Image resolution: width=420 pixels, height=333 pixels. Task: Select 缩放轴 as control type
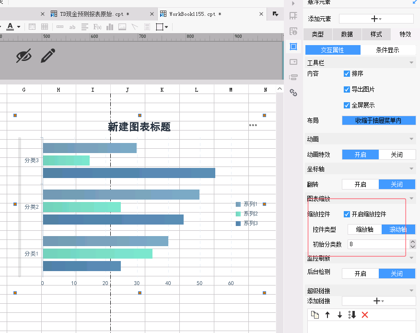364,229
